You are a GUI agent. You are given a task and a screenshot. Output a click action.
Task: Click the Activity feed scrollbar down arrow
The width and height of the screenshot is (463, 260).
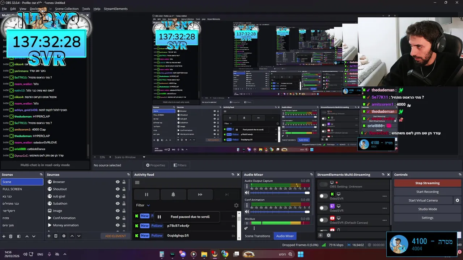pyautogui.click(x=239, y=238)
